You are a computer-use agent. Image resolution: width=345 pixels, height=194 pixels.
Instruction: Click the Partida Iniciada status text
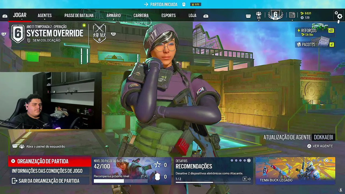[164, 4]
